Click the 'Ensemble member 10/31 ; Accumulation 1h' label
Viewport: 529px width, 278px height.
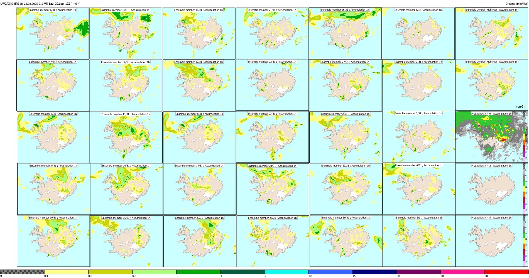click(53, 218)
